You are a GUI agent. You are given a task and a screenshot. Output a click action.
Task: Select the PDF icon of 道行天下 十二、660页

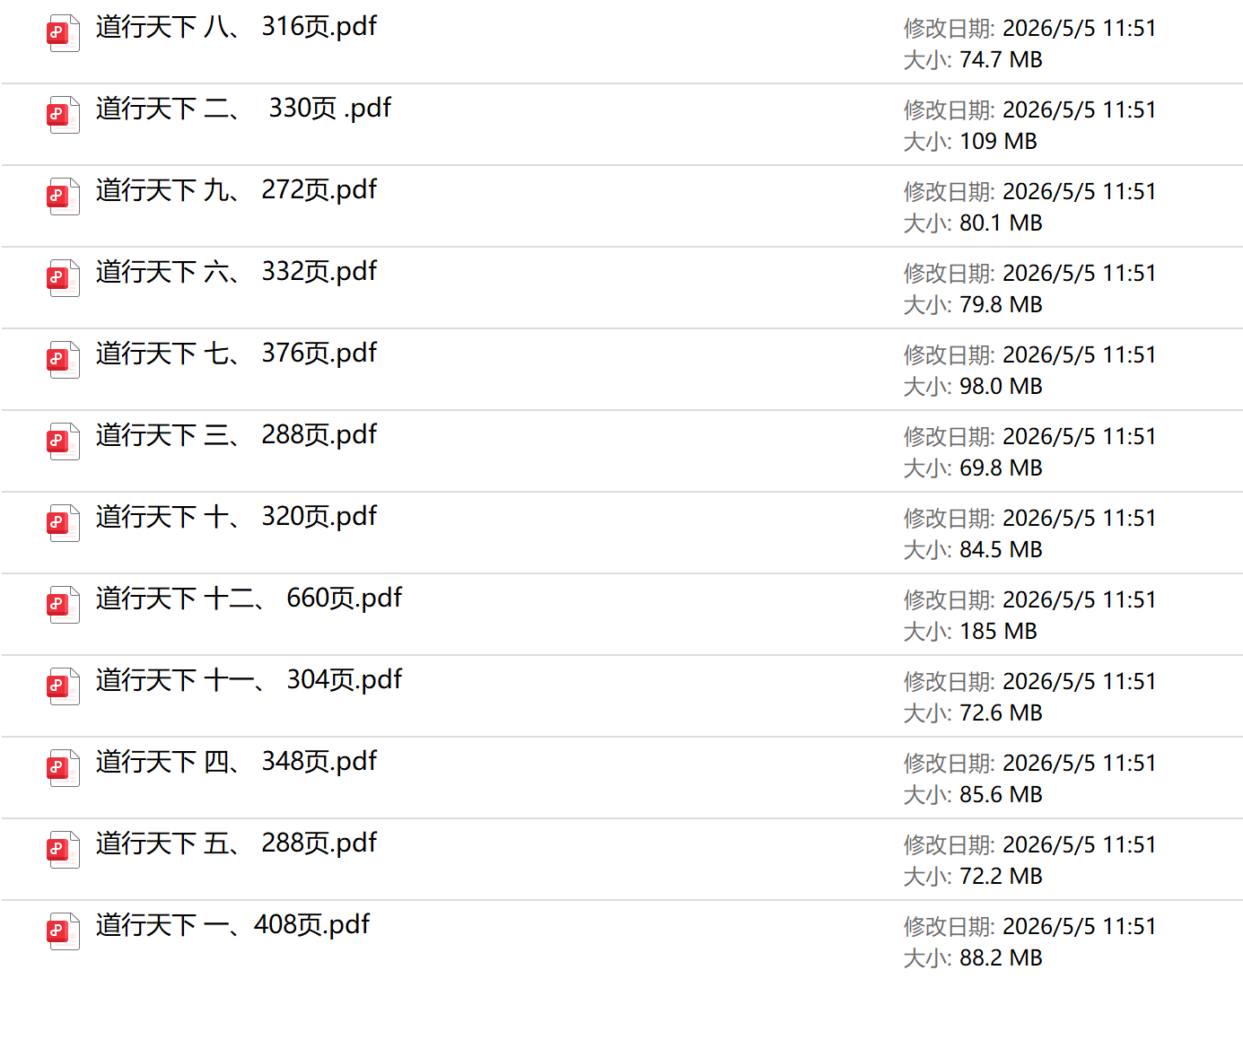63,605
